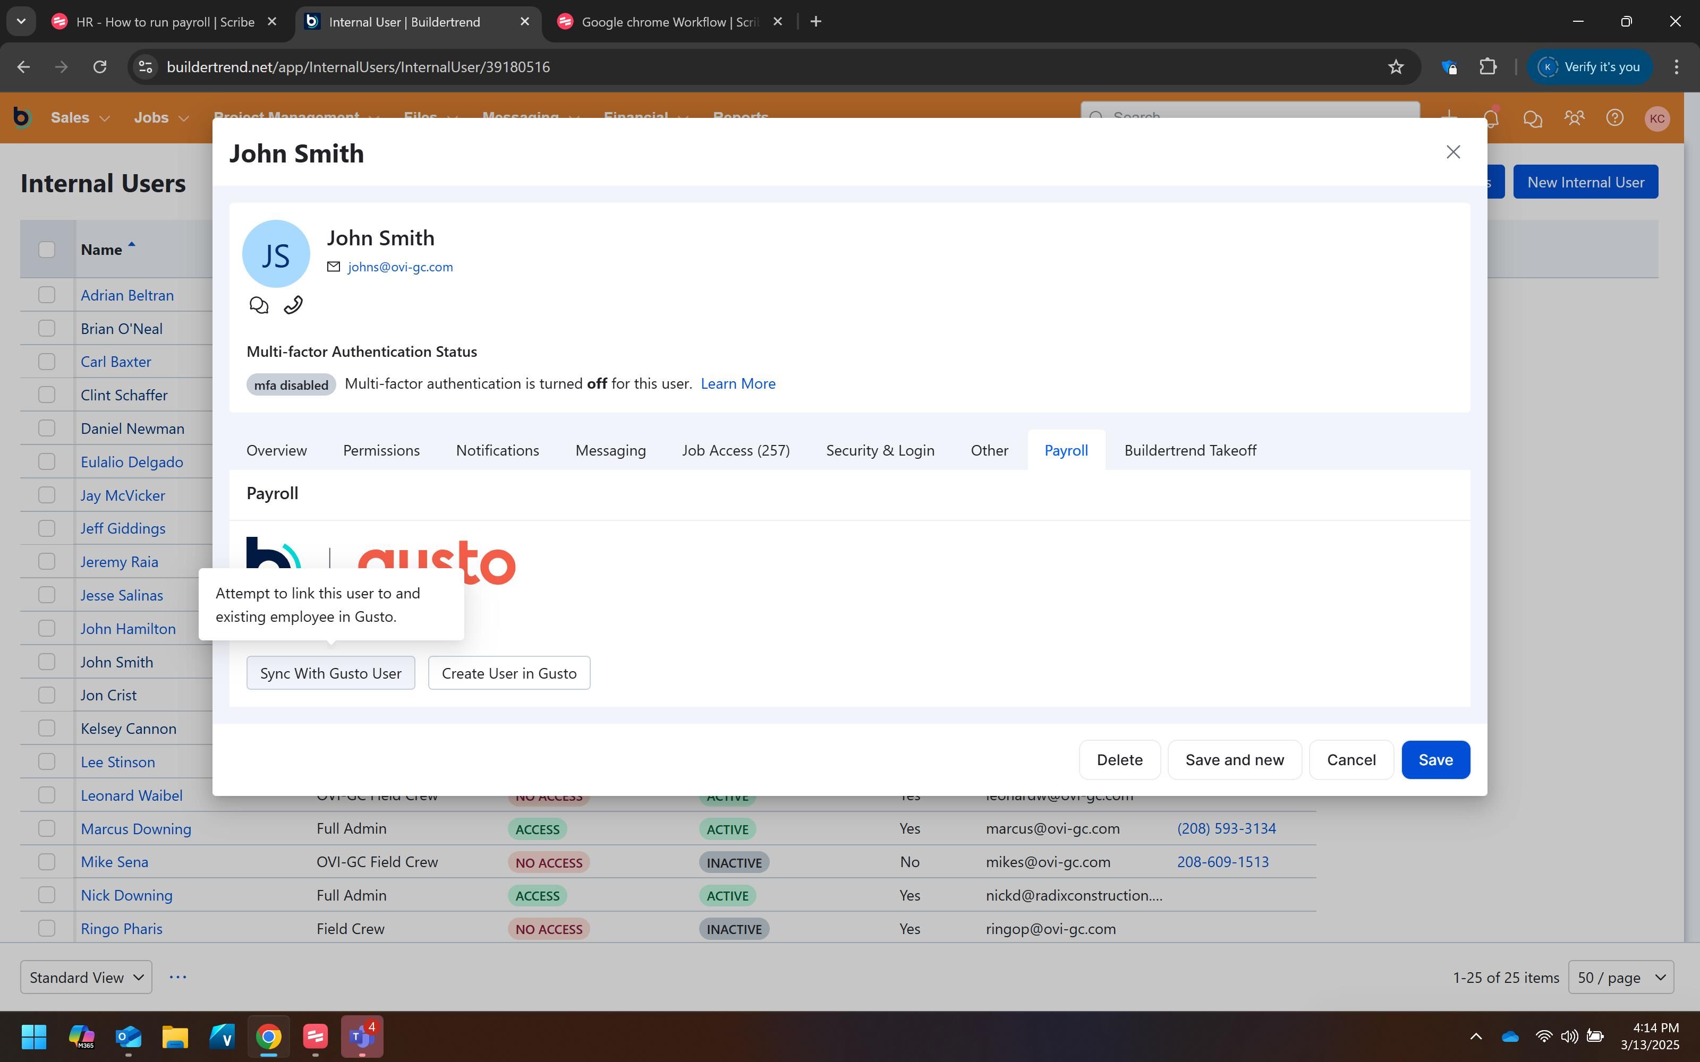The image size is (1700, 1062).
Task: Open the tab search chevron in Chrome
Action: coord(21,22)
